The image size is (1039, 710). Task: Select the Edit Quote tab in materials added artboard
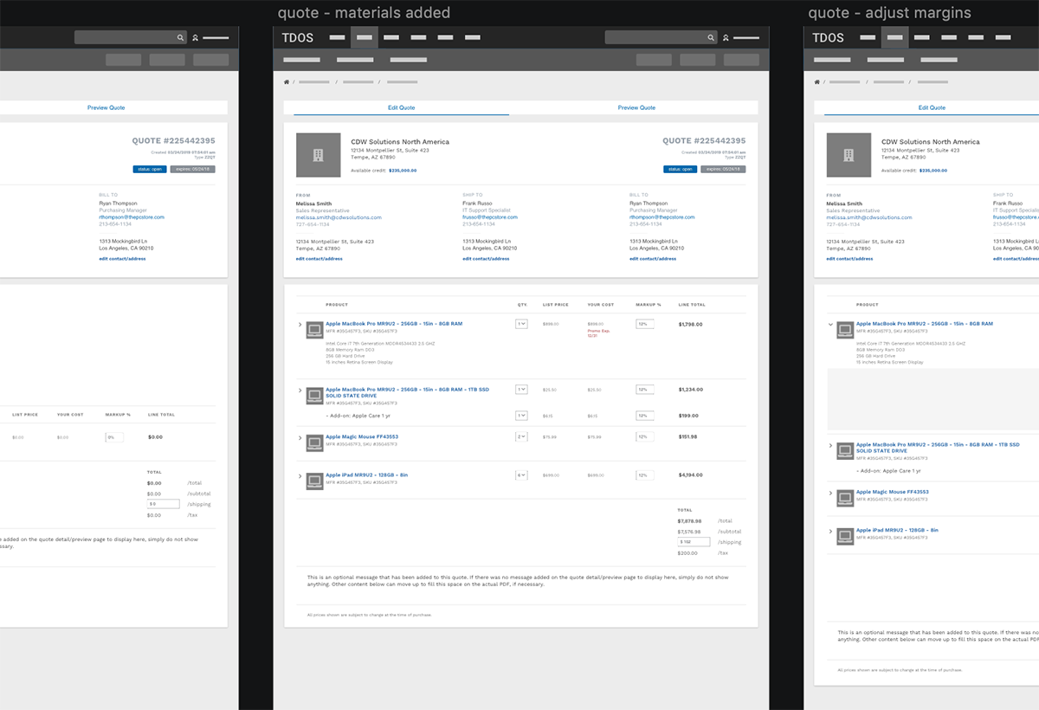click(x=402, y=107)
